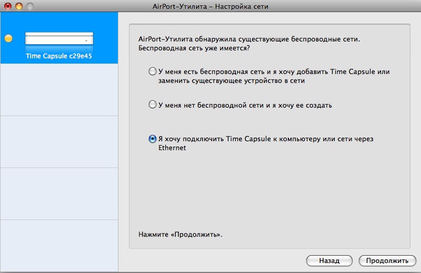
Task: Minimize the window with the yellow button
Action: 18,6
